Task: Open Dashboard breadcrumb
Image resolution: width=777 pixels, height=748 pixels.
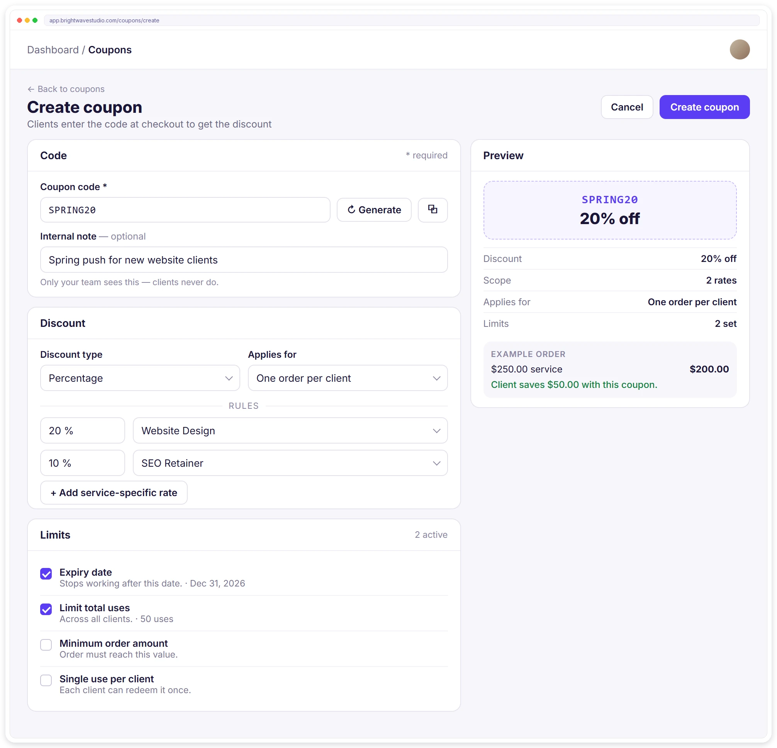Action: coord(53,50)
